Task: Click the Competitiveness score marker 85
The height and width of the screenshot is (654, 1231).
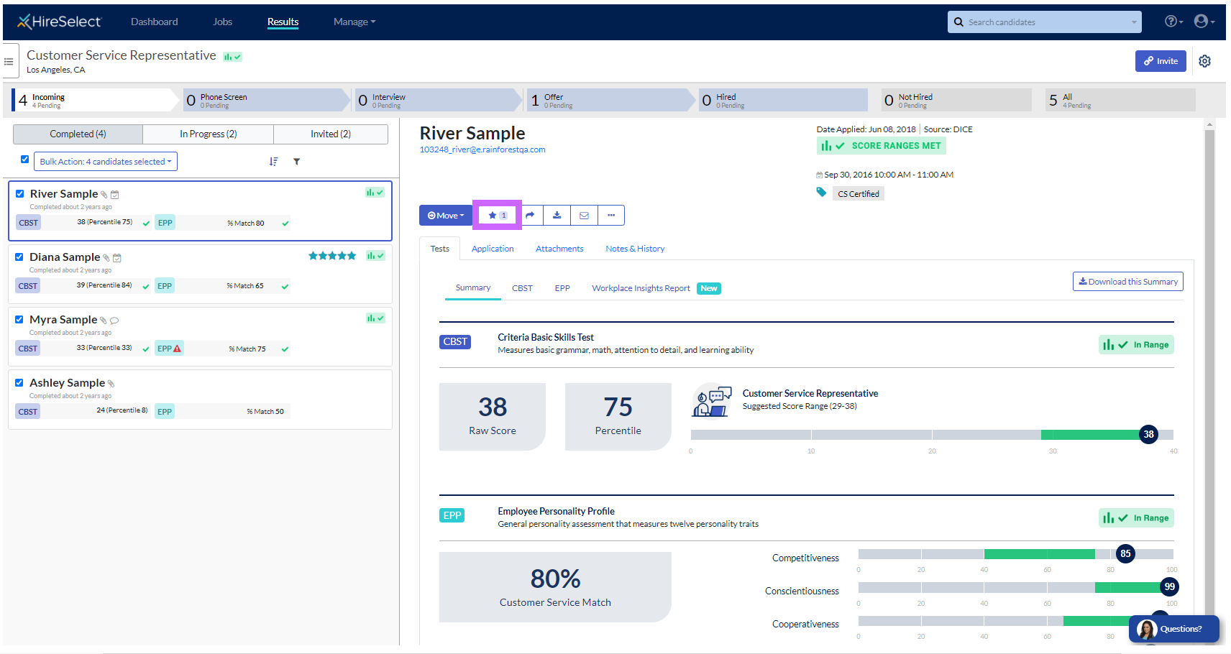Action: 1125,553
